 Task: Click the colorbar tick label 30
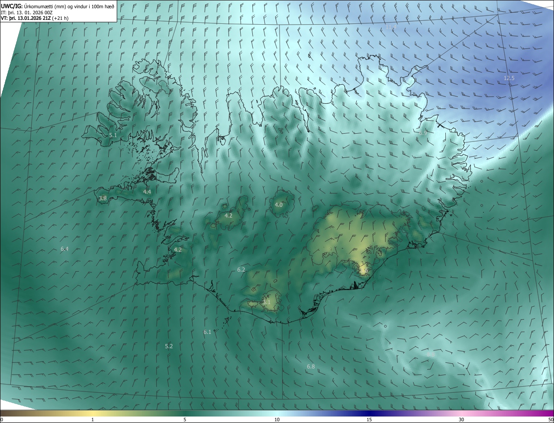pyautogui.click(x=461, y=420)
